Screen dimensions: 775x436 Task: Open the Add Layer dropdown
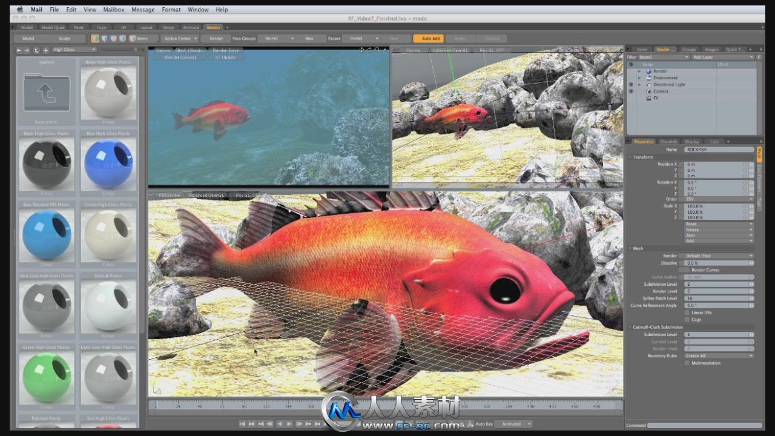[723, 57]
